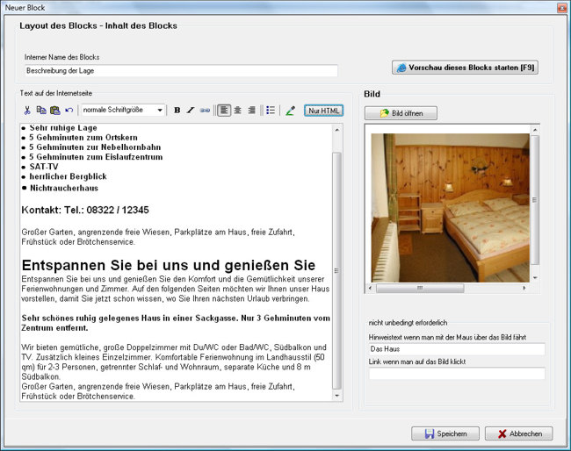Place cursor in 'Sehr ruhige Lage' bullet

[x=63, y=127]
